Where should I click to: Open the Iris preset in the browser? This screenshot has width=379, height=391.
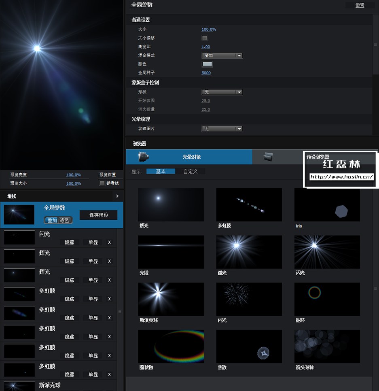pos(327,204)
